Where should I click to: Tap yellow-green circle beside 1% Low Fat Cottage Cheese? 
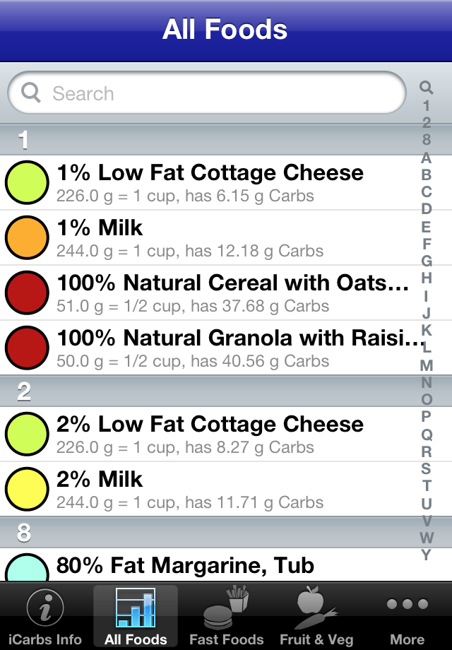27,182
